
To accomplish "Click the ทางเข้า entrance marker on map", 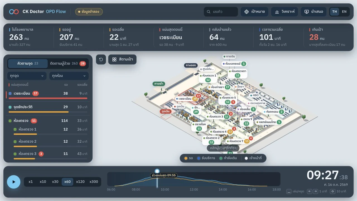I will [159, 84].
